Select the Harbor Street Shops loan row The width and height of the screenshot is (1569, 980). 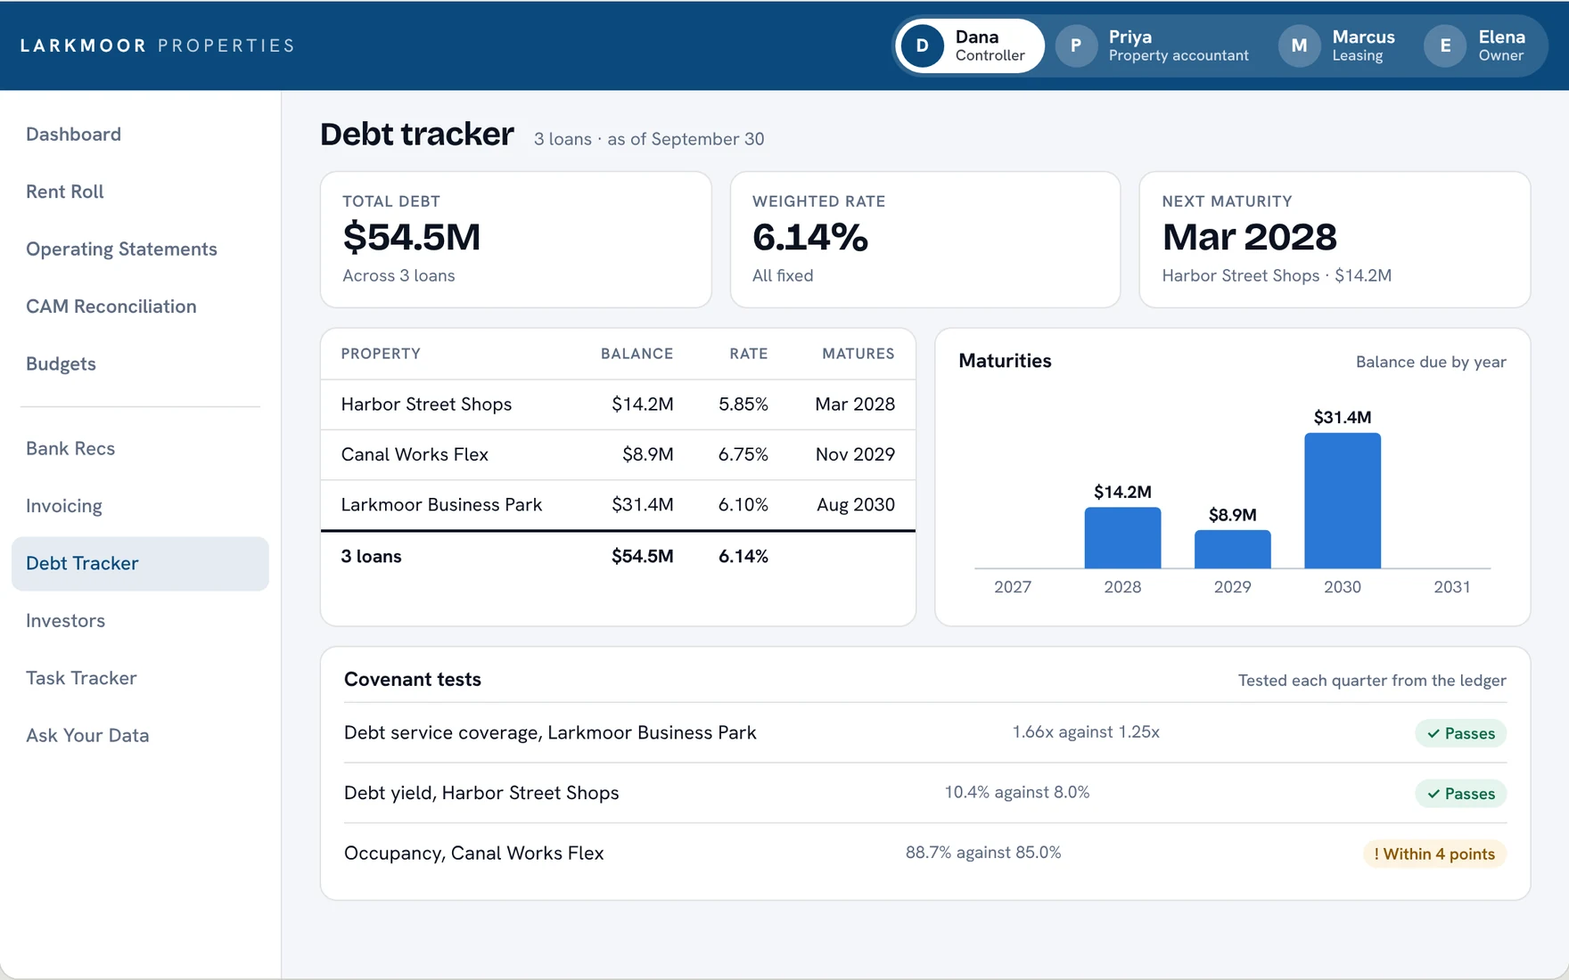coord(618,404)
